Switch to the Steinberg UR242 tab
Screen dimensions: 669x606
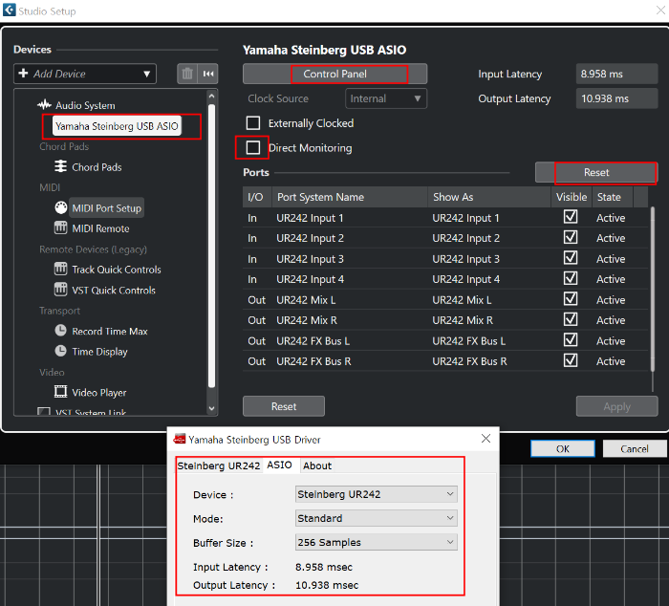coord(219,465)
